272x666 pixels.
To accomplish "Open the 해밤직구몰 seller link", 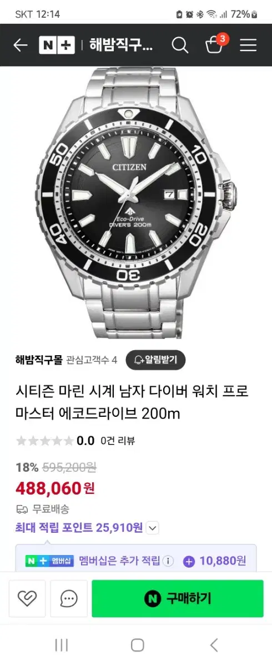I will point(39,360).
